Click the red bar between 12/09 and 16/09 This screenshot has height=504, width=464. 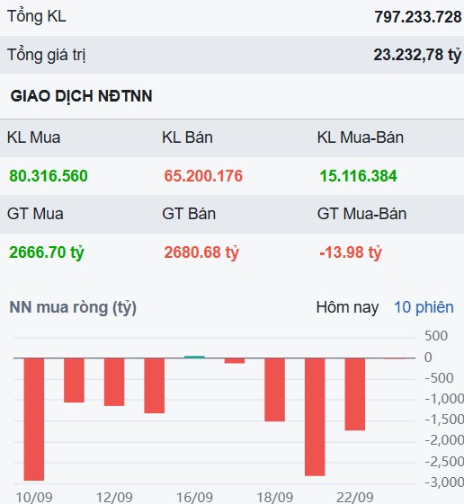[155, 385]
